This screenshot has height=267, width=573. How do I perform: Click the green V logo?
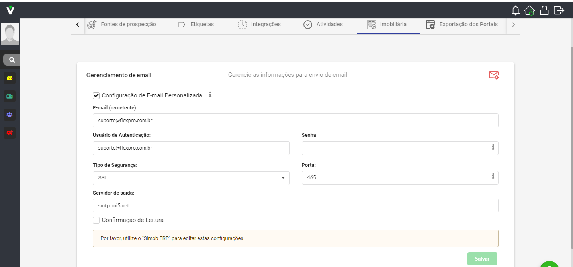click(10, 10)
